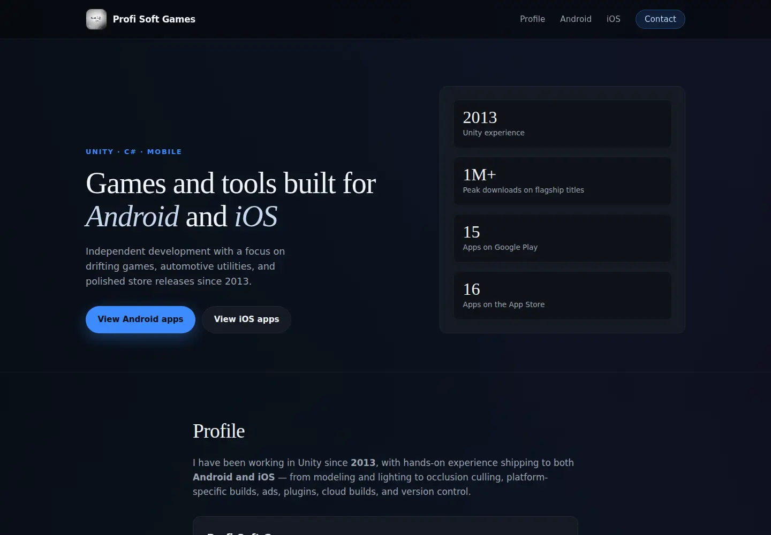This screenshot has width=771, height=535.
Task: Select the 2013 Unity experience stat card
Action: click(562, 124)
